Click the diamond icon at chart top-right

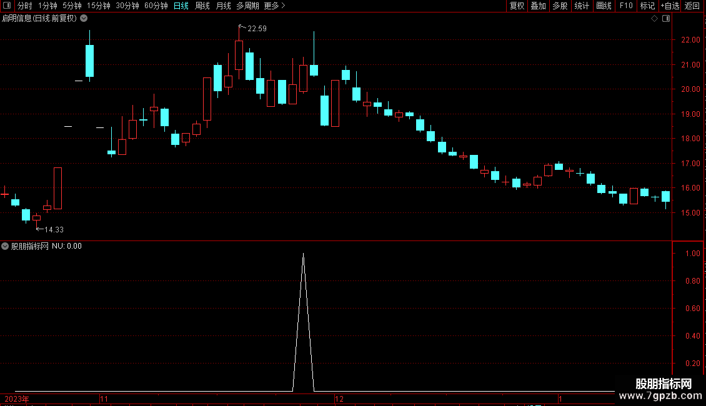point(654,19)
